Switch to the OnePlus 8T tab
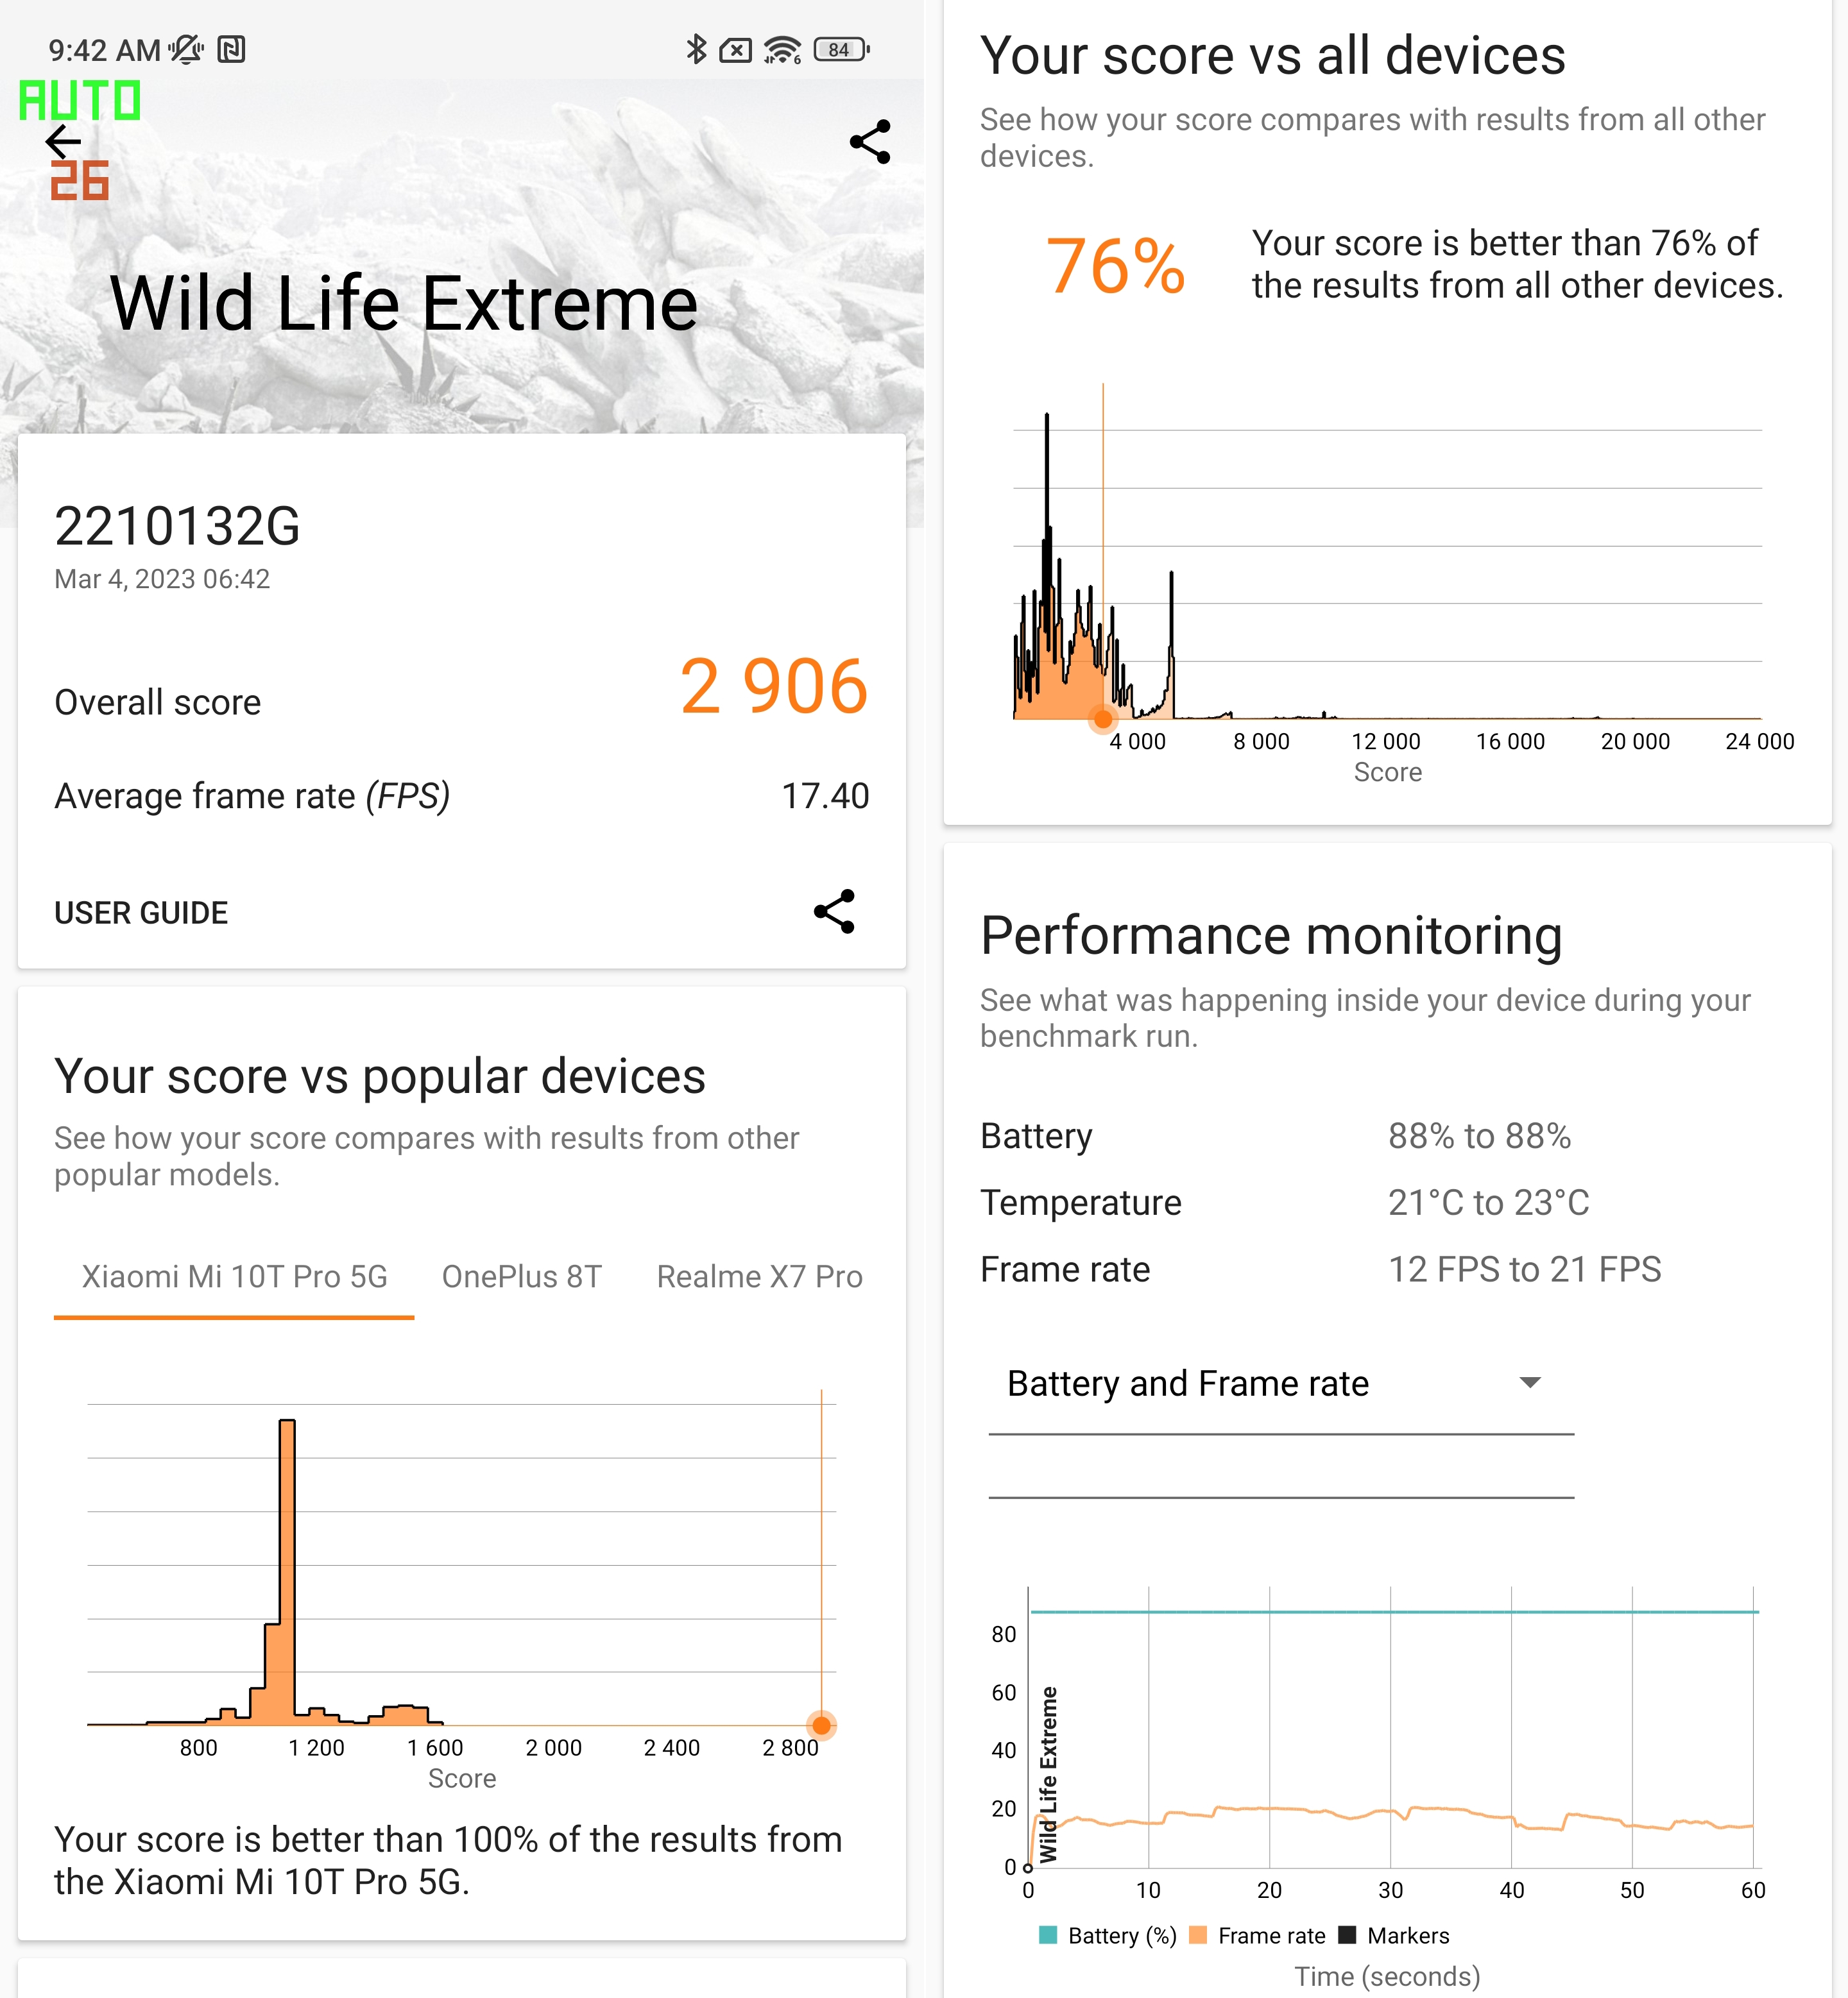The image size is (1848, 1998). [x=521, y=1276]
